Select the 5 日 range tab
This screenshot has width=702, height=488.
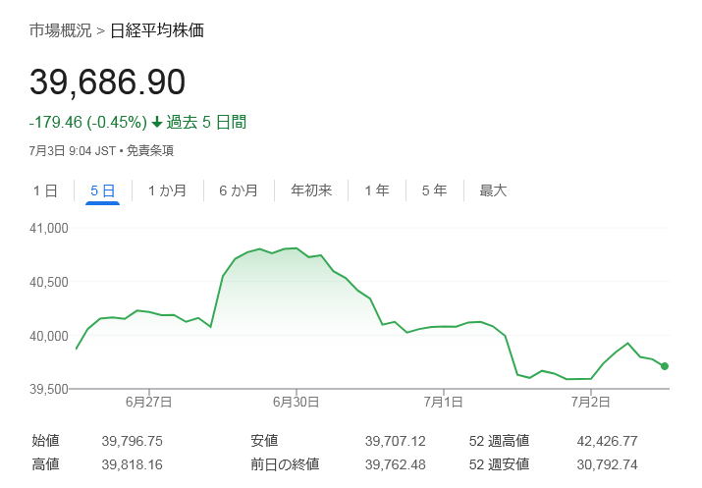102,190
